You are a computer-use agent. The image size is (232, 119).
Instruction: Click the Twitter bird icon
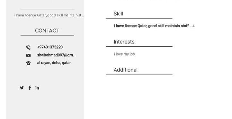click(x=22, y=88)
